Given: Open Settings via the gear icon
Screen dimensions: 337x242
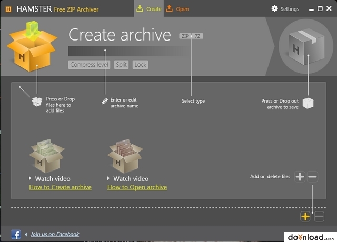Looking at the screenshot, I should pyautogui.click(x=274, y=8).
